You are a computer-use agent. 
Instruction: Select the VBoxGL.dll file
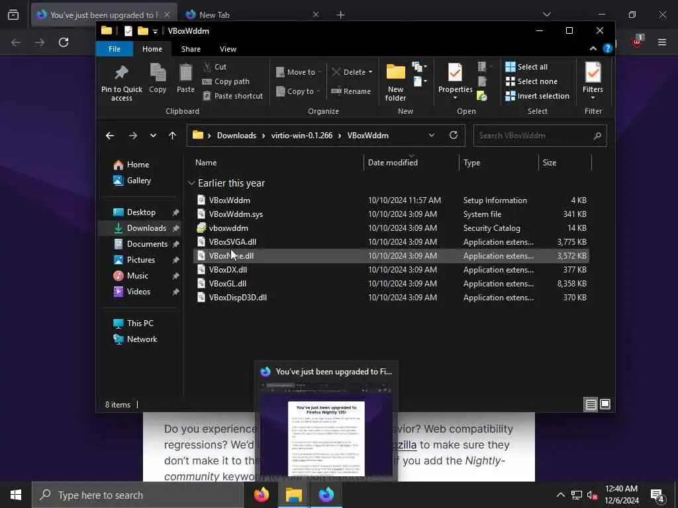391,284
